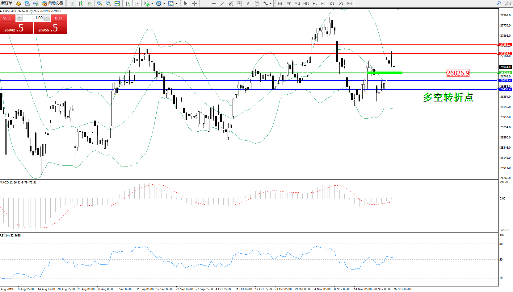Select the crosshair cursor tool
Screen dimensions: 513x292
[194, 3]
